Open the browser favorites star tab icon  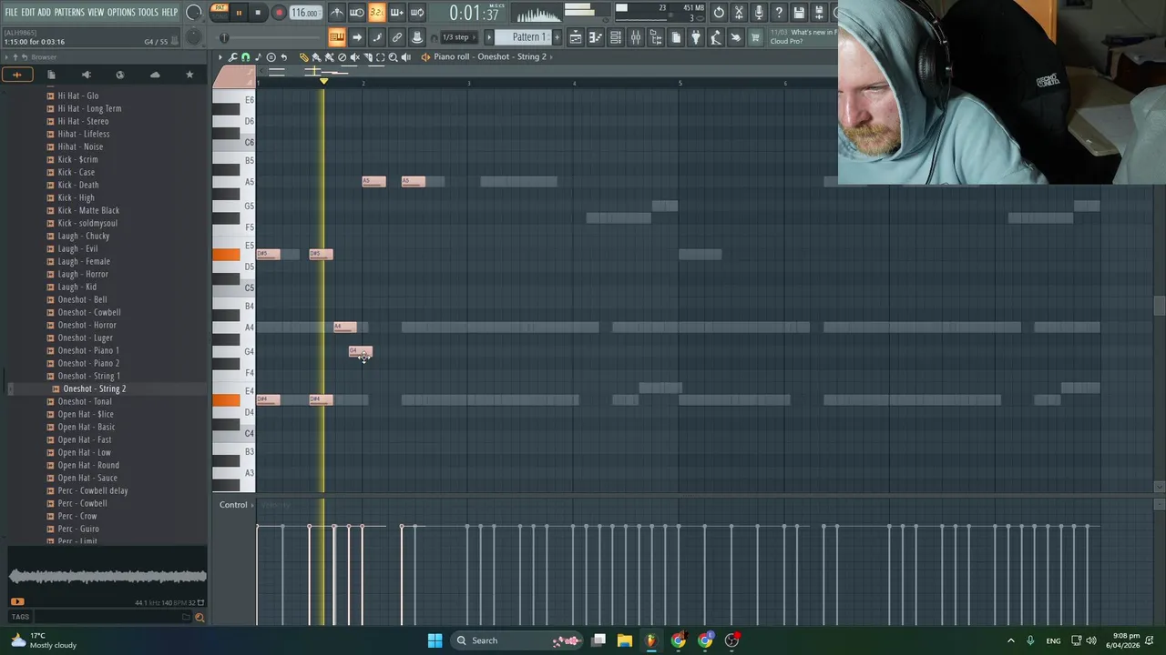click(189, 75)
